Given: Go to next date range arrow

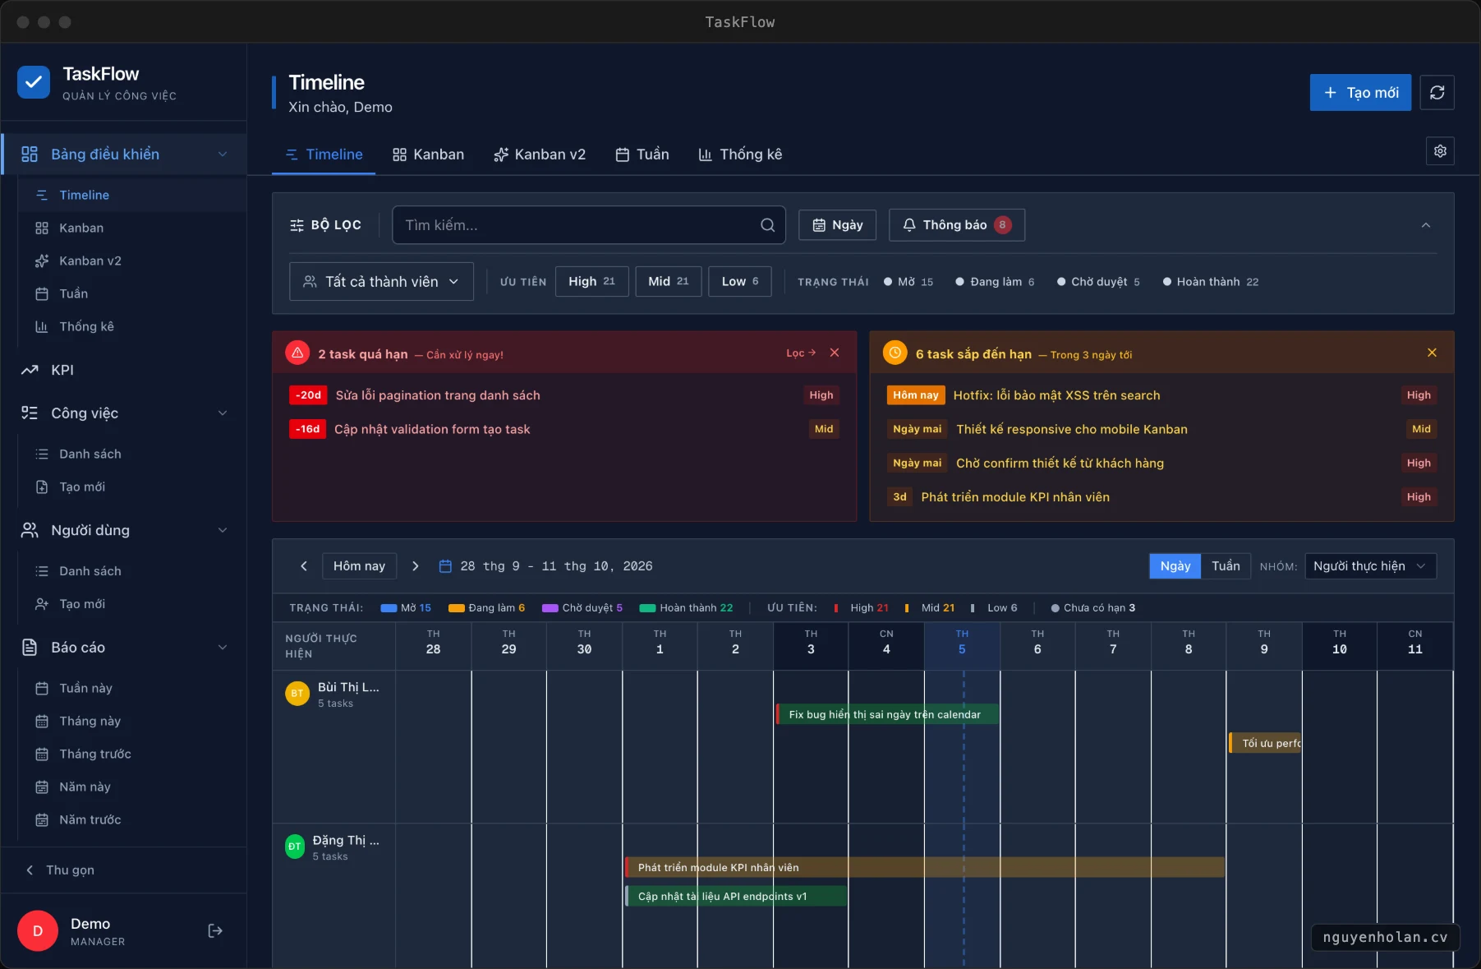Looking at the screenshot, I should (x=416, y=566).
